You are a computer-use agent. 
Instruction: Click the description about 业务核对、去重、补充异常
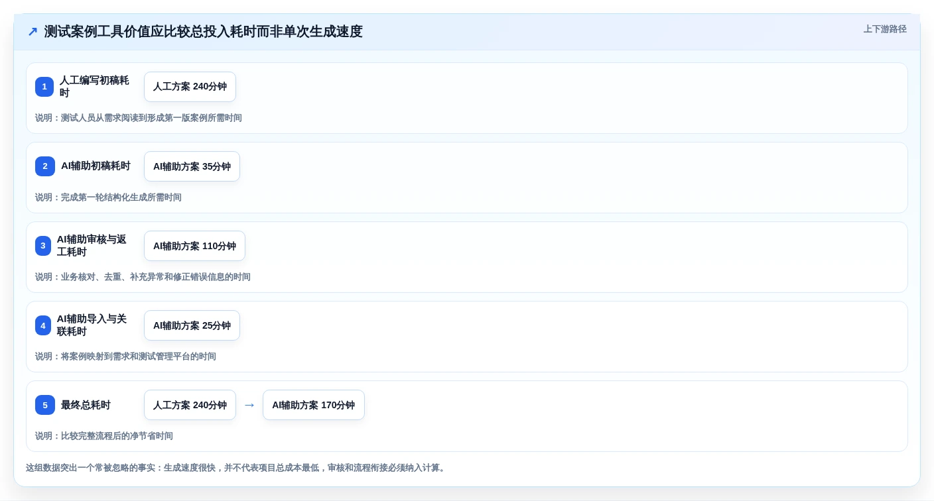[x=143, y=277]
